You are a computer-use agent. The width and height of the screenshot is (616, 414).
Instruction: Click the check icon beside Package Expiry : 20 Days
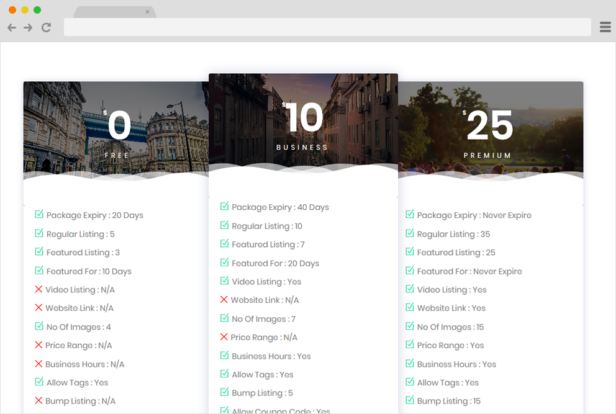click(39, 214)
